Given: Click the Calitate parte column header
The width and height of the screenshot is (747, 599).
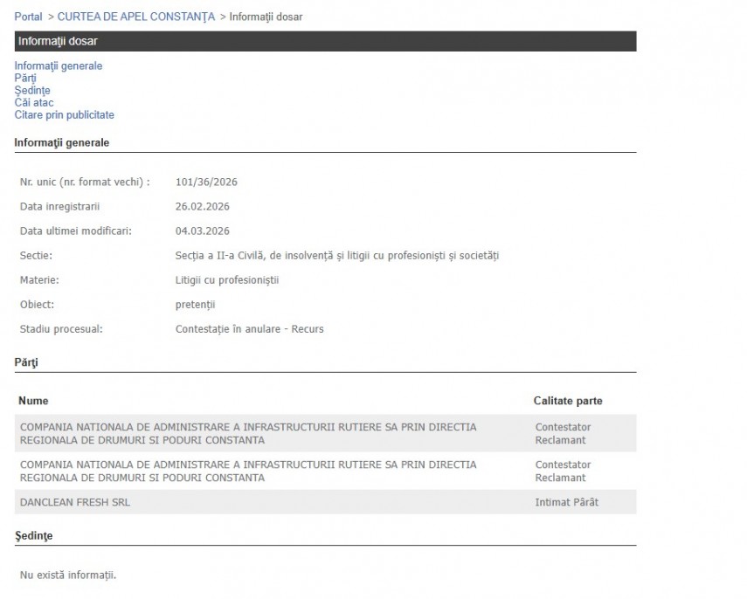Looking at the screenshot, I should (x=567, y=401).
